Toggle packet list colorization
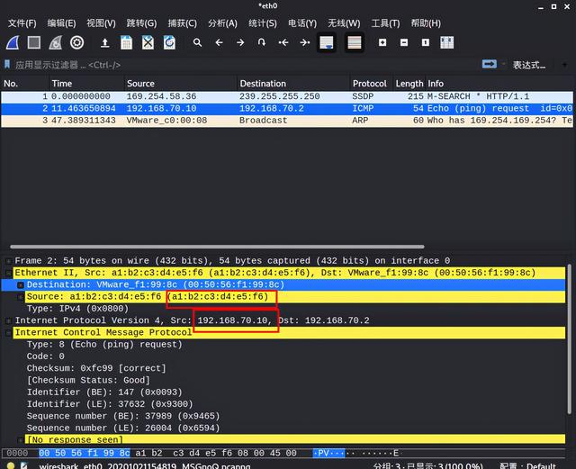Viewport: 576px width, 469px height. tap(354, 42)
